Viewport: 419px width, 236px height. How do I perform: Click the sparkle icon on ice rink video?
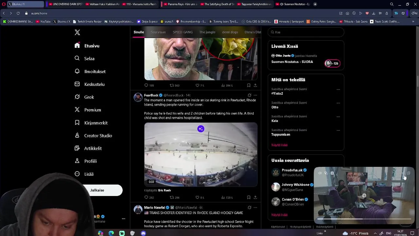click(x=201, y=129)
